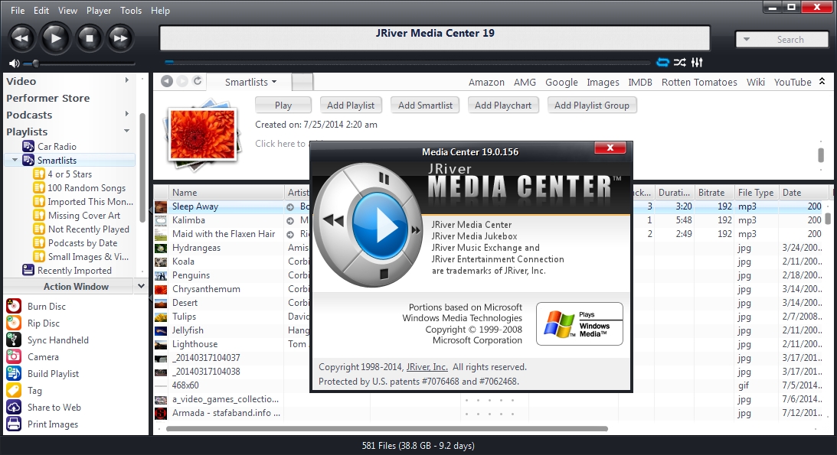
Task: Close the Media Center about dialog
Action: tap(610, 148)
